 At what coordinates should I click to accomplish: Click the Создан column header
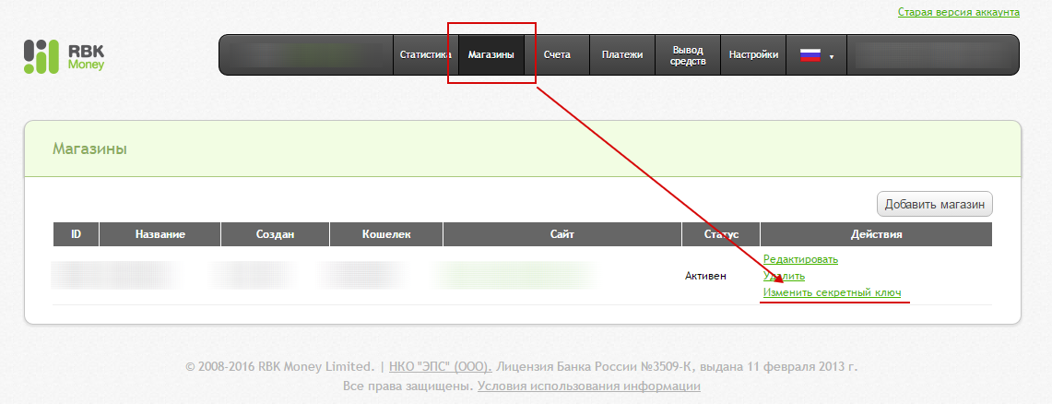point(275,234)
